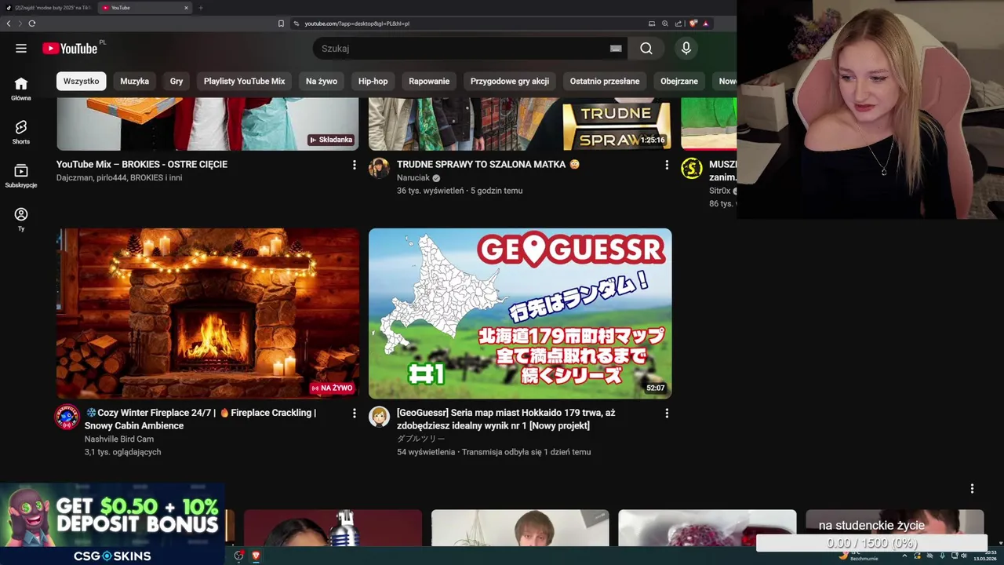Image resolution: width=1004 pixels, height=565 pixels.
Task: Play the Cozy Winter Fireplace thumbnail
Action: point(208,313)
